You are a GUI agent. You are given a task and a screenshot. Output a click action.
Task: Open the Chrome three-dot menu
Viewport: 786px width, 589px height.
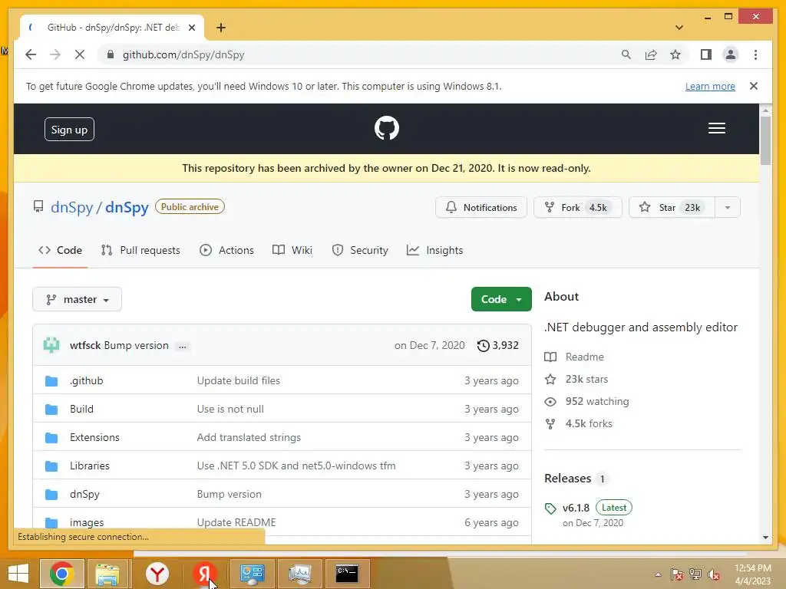(755, 54)
